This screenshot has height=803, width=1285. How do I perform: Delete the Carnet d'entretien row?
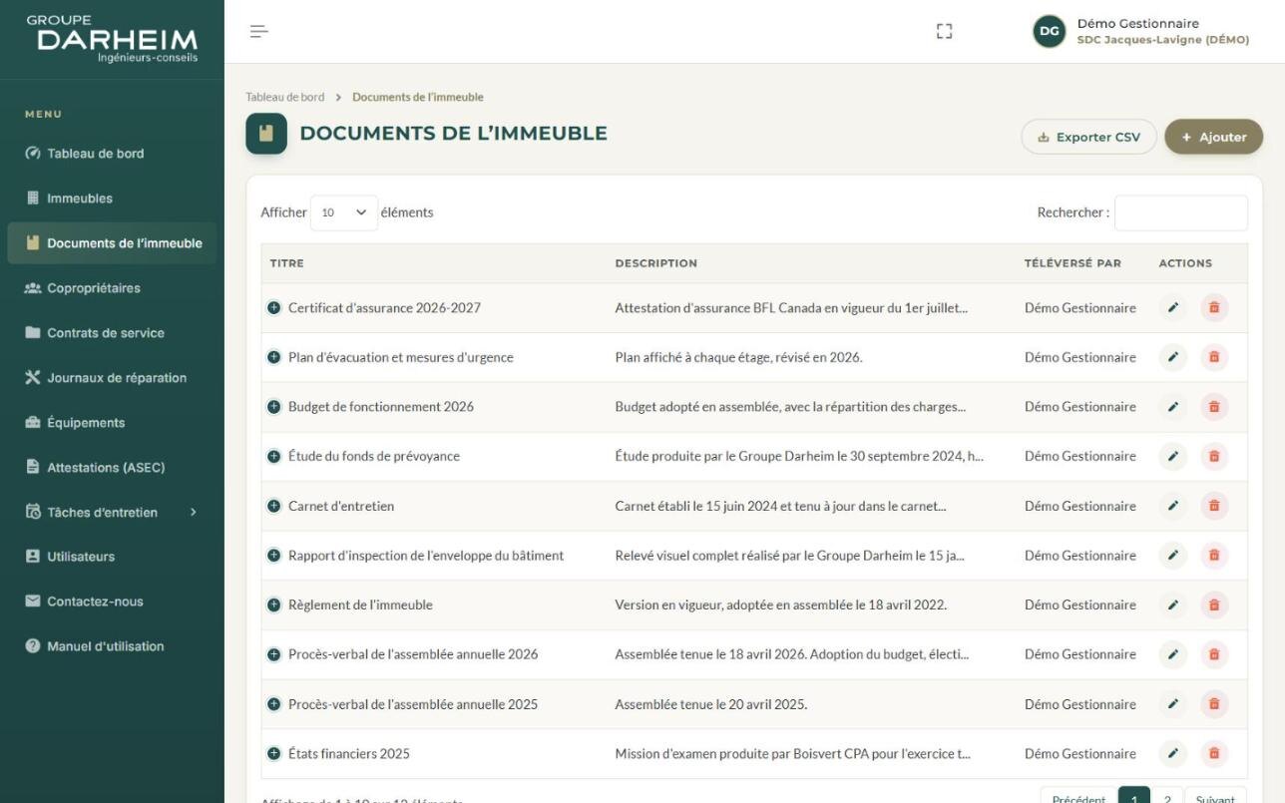point(1214,506)
